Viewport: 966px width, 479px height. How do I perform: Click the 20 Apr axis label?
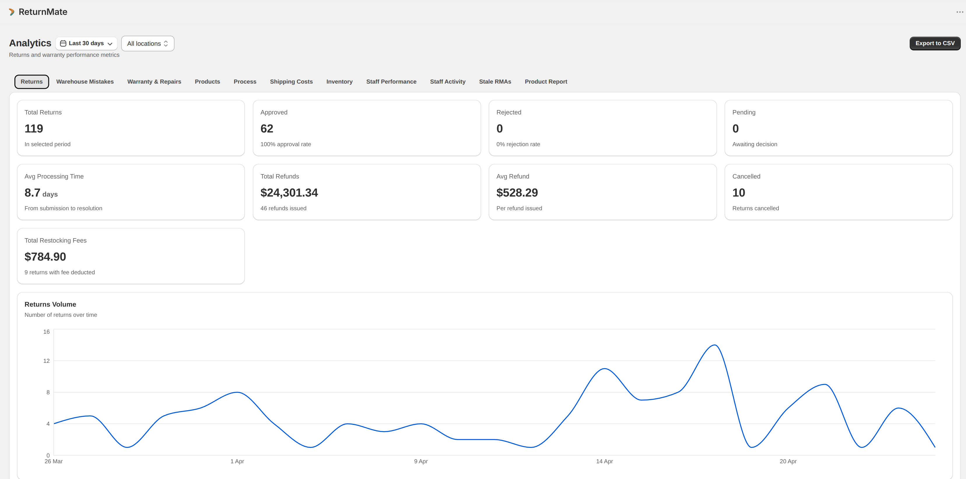[x=788, y=462]
